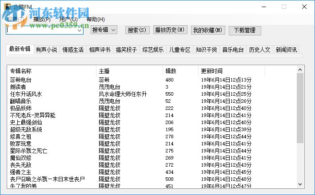The height and width of the screenshot is (195, 315).
Task: Click host name 风水命理大师任东升
Action: pos(123,94)
